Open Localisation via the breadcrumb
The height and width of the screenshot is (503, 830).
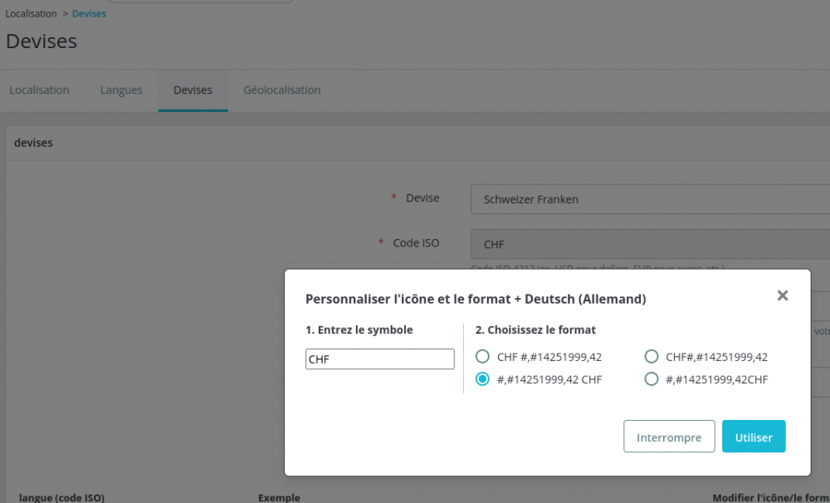(31, 13)
